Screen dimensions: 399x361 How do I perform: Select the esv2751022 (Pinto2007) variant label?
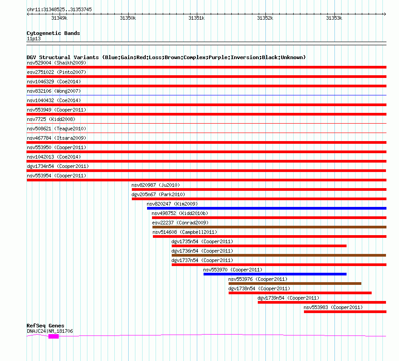56,72
